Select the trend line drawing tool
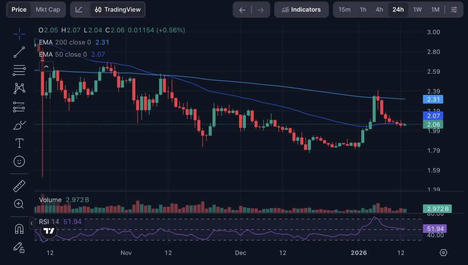The width and height of the screenshot is (468, 265). 19,52
